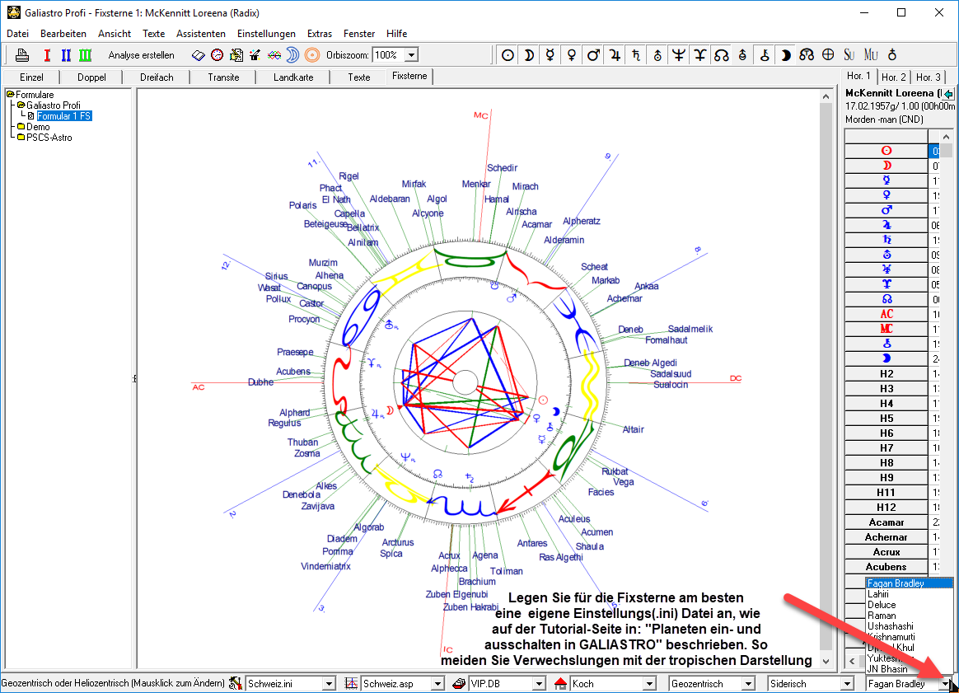This screenshot has height=693, width=959.
Task: Open the Geozentrisch dropdown
Action: tap(748, 683)
